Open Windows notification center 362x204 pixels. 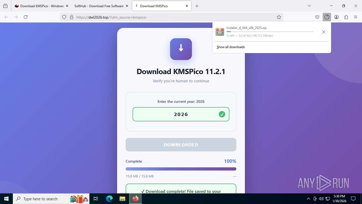click(353, 199)
